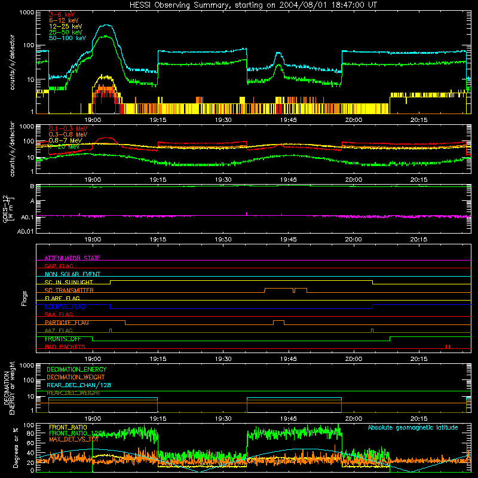Click red BAD_PACKETS spike near 20:20
The width and height of the screenshot is (478, 478).
click(448, 347)
